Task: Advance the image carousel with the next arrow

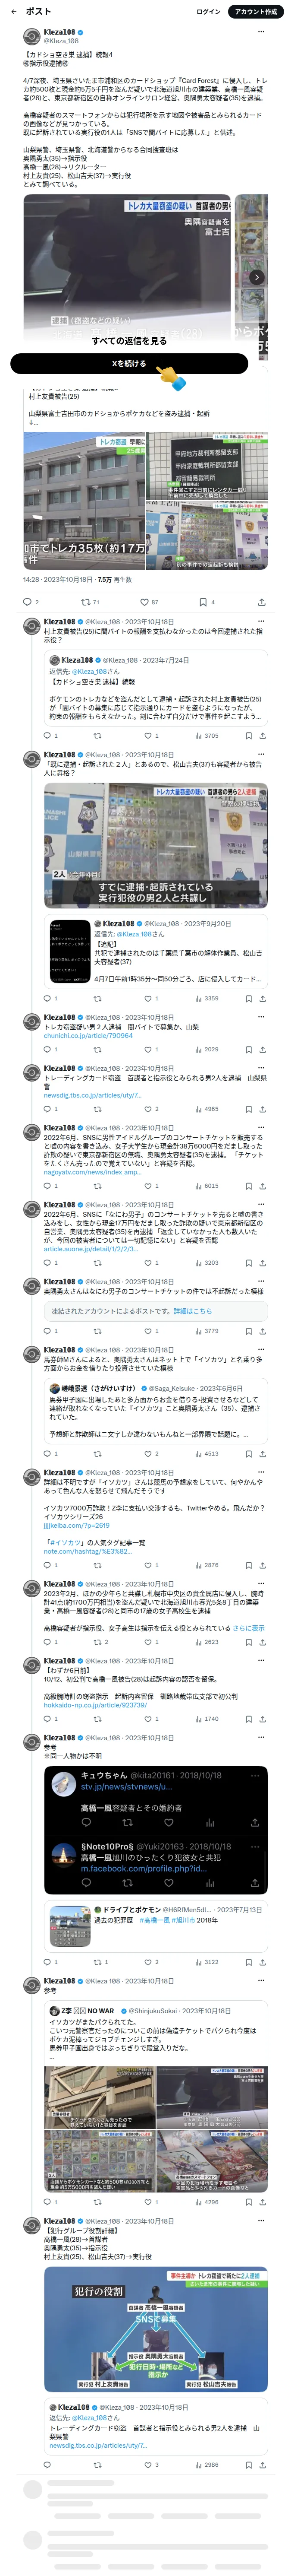Action: click(x=256, y=277)
